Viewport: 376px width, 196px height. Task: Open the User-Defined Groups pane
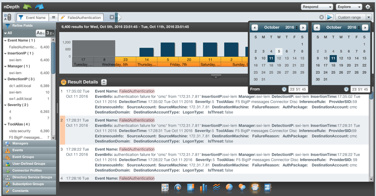(29, 164)
